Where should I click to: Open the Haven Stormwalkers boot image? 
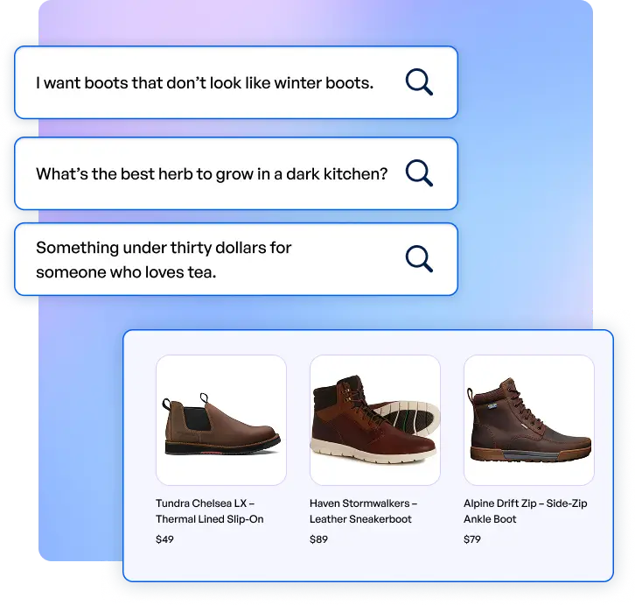375,420
